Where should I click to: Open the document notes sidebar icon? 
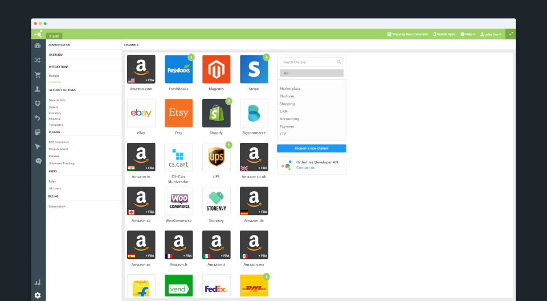[x=38, y=133]
